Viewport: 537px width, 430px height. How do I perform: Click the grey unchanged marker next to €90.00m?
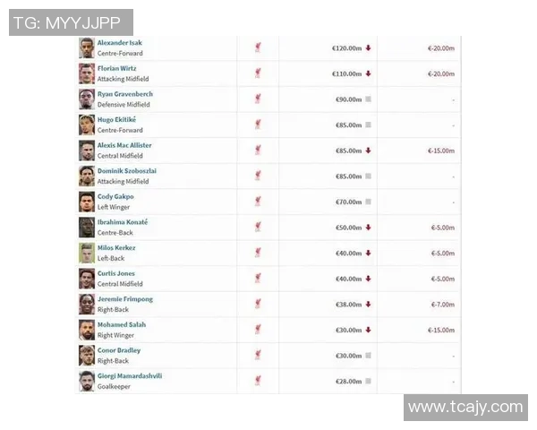368,99
